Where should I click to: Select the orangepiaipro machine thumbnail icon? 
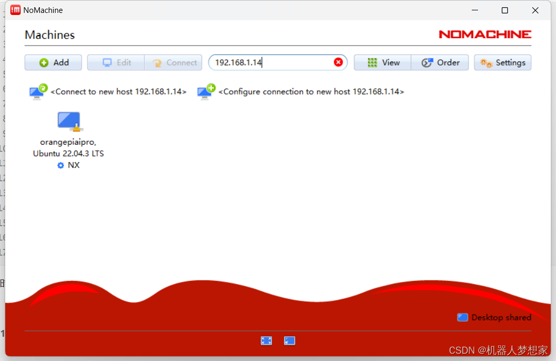pyautogui.click(x=69, y=121)
